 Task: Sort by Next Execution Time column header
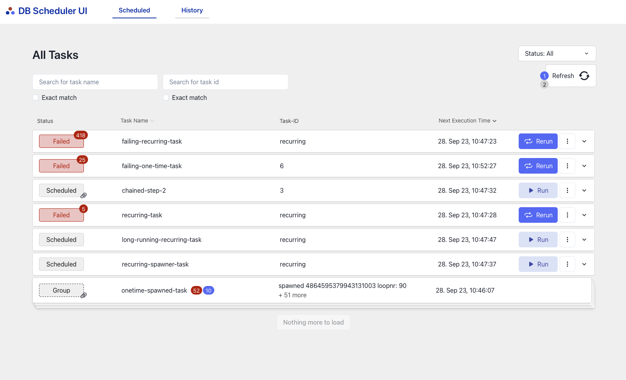[468, 121]
